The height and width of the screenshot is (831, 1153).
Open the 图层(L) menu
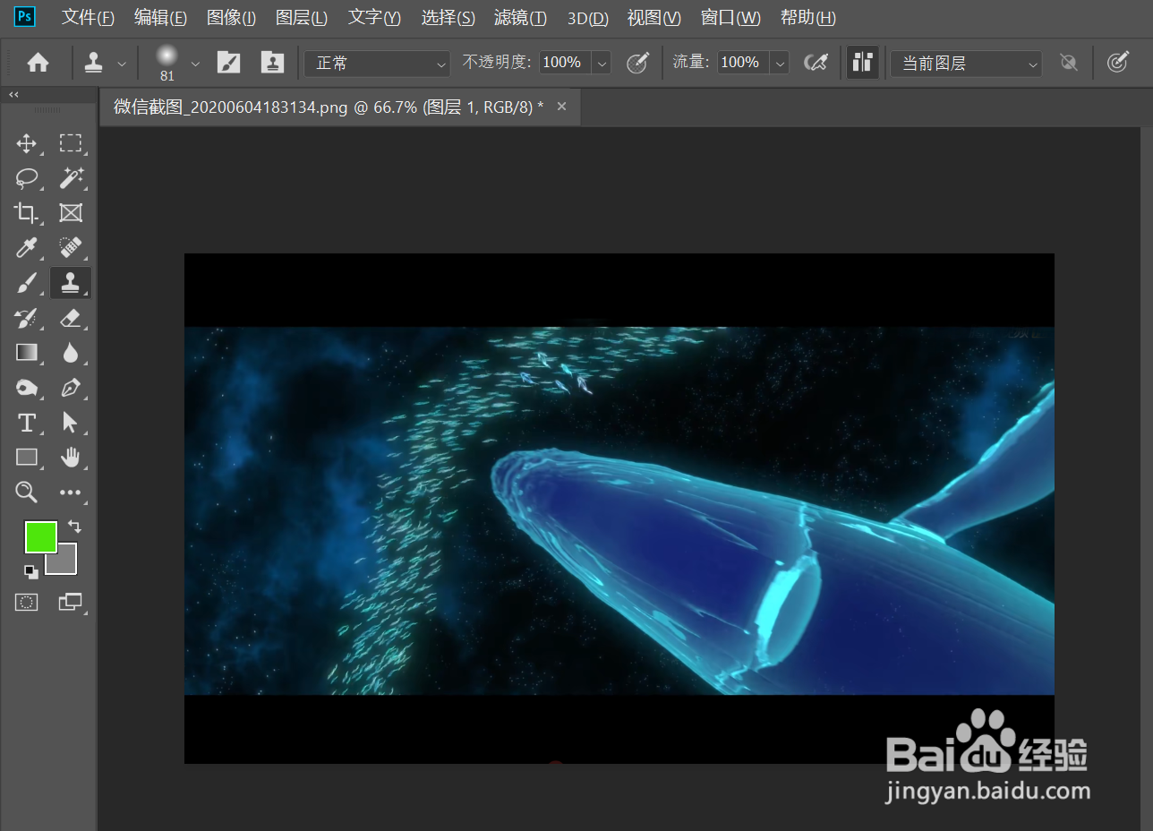[302, 17]
